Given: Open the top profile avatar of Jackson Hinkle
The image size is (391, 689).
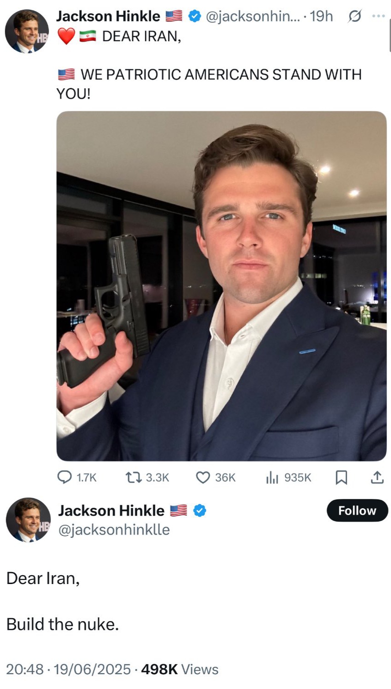Looking at the screenshot, I should pos(27,31).
